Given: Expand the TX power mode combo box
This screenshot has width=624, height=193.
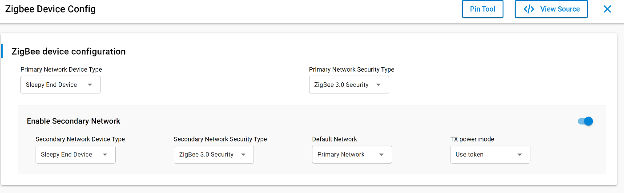Looking at the screenshot, I should (490, 154).
